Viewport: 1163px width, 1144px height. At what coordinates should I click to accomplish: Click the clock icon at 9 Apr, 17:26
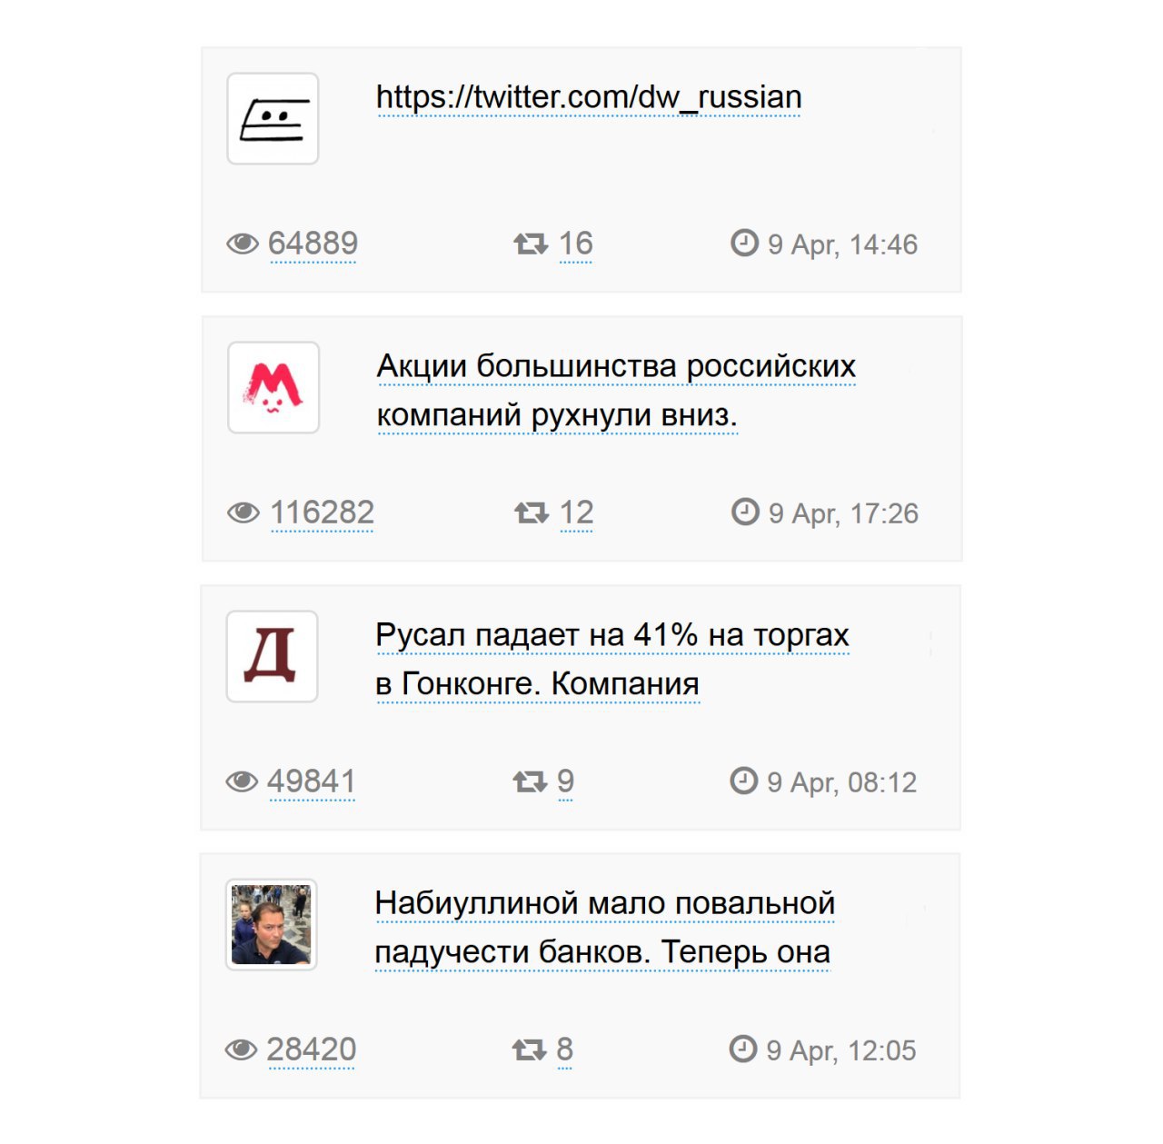click(x=745, y=512)
